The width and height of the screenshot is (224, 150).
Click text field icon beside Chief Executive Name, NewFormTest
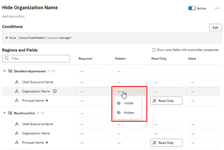[17, 124]
